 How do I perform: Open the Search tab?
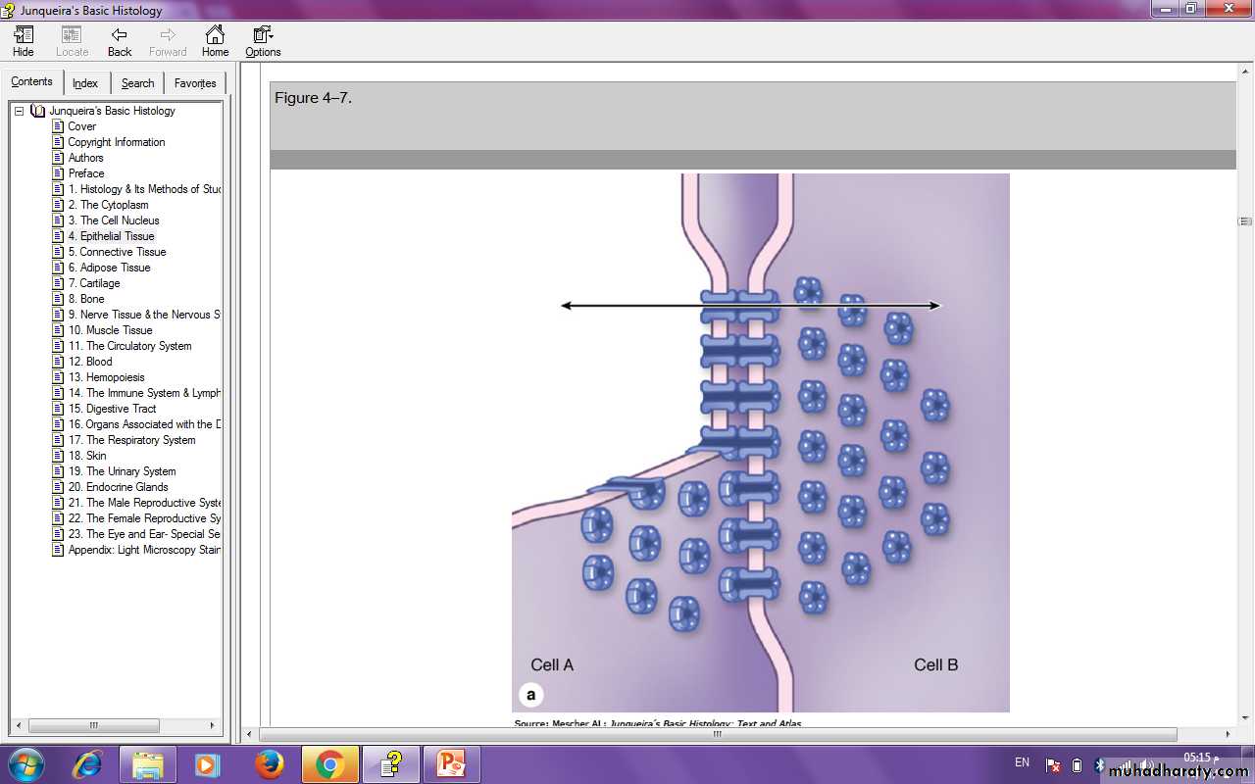pos(137,83)
